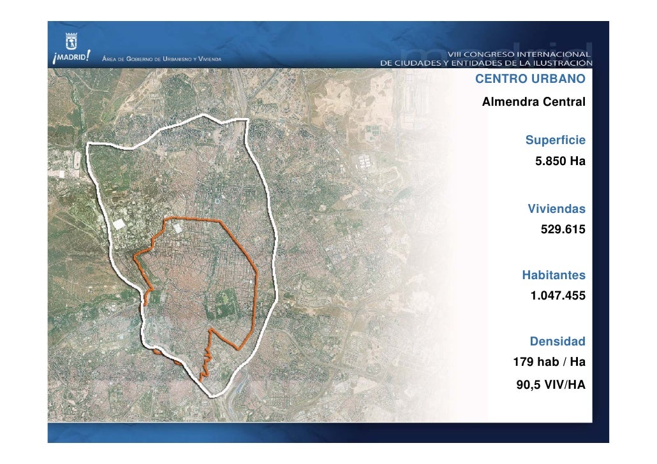This screenshot has height=464, width=657.
Task: Click the 'VIII CONGRESO INTERNACIONAL' heading line
Action: (519, 54)
